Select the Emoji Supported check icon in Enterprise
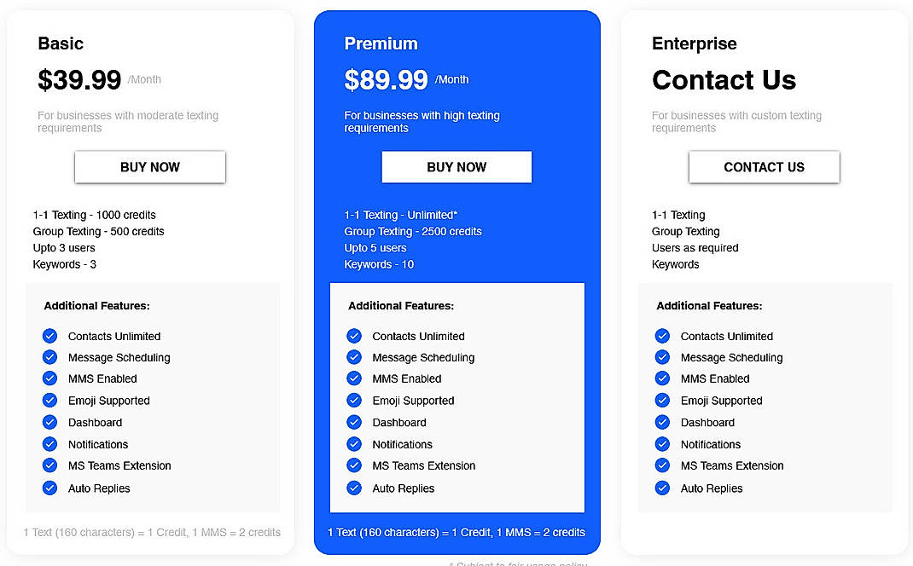The height and width of the screenshot is (566, 913). pos(662,401)
